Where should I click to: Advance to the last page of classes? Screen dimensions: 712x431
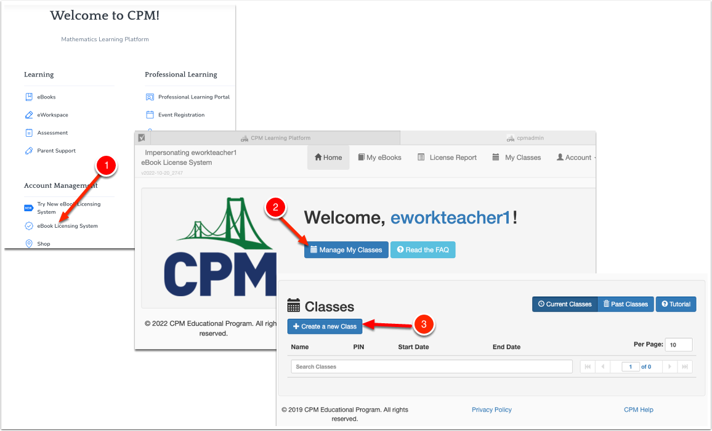(685, 366)
